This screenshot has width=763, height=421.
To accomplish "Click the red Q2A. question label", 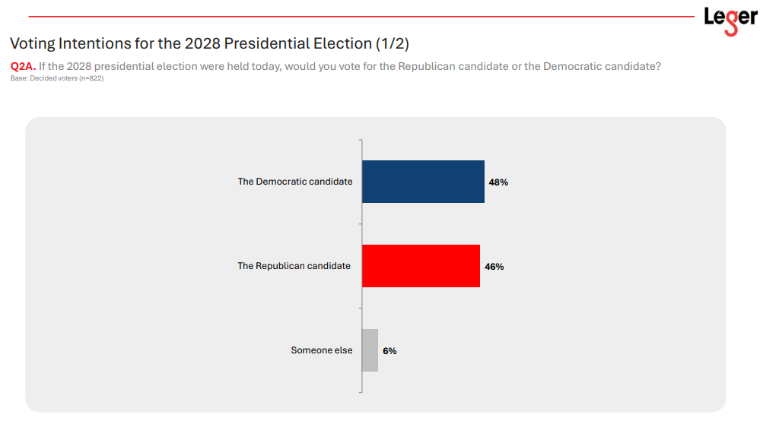I will coord(22,66).
